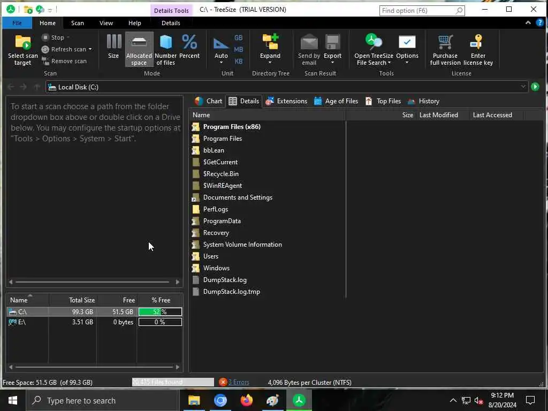Open the Top Files tab

tap(383, 101)
